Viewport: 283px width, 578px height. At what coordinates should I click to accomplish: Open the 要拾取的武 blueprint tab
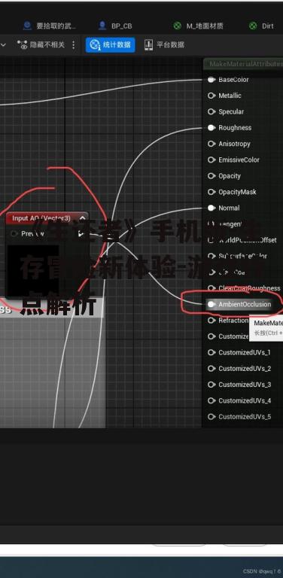pos(50,26)
